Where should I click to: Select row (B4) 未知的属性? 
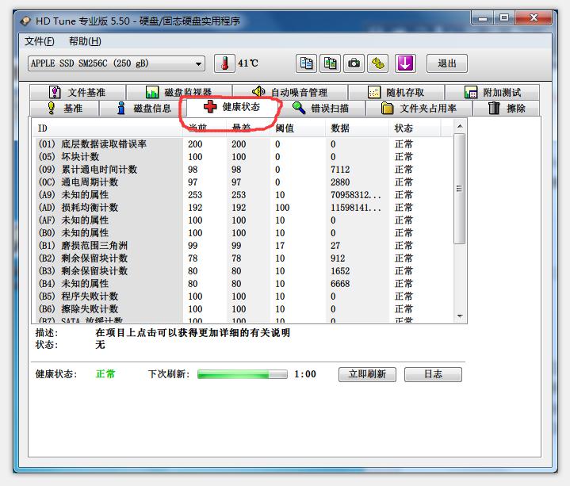243,284
